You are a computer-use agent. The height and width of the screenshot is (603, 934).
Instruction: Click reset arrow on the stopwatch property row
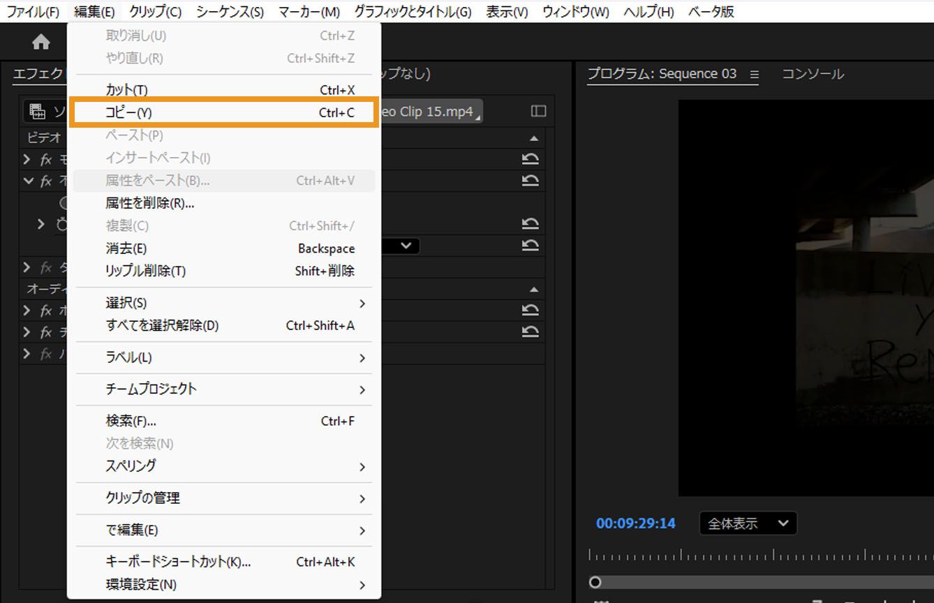pyautogui.click(x=531, y=224)
